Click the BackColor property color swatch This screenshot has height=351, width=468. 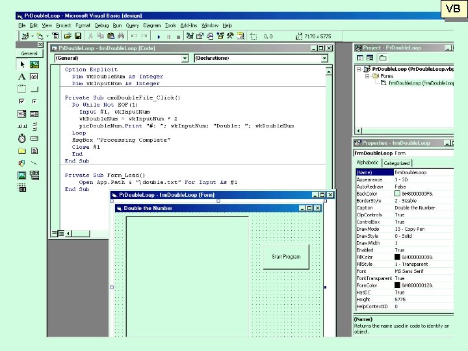(397, 194)
